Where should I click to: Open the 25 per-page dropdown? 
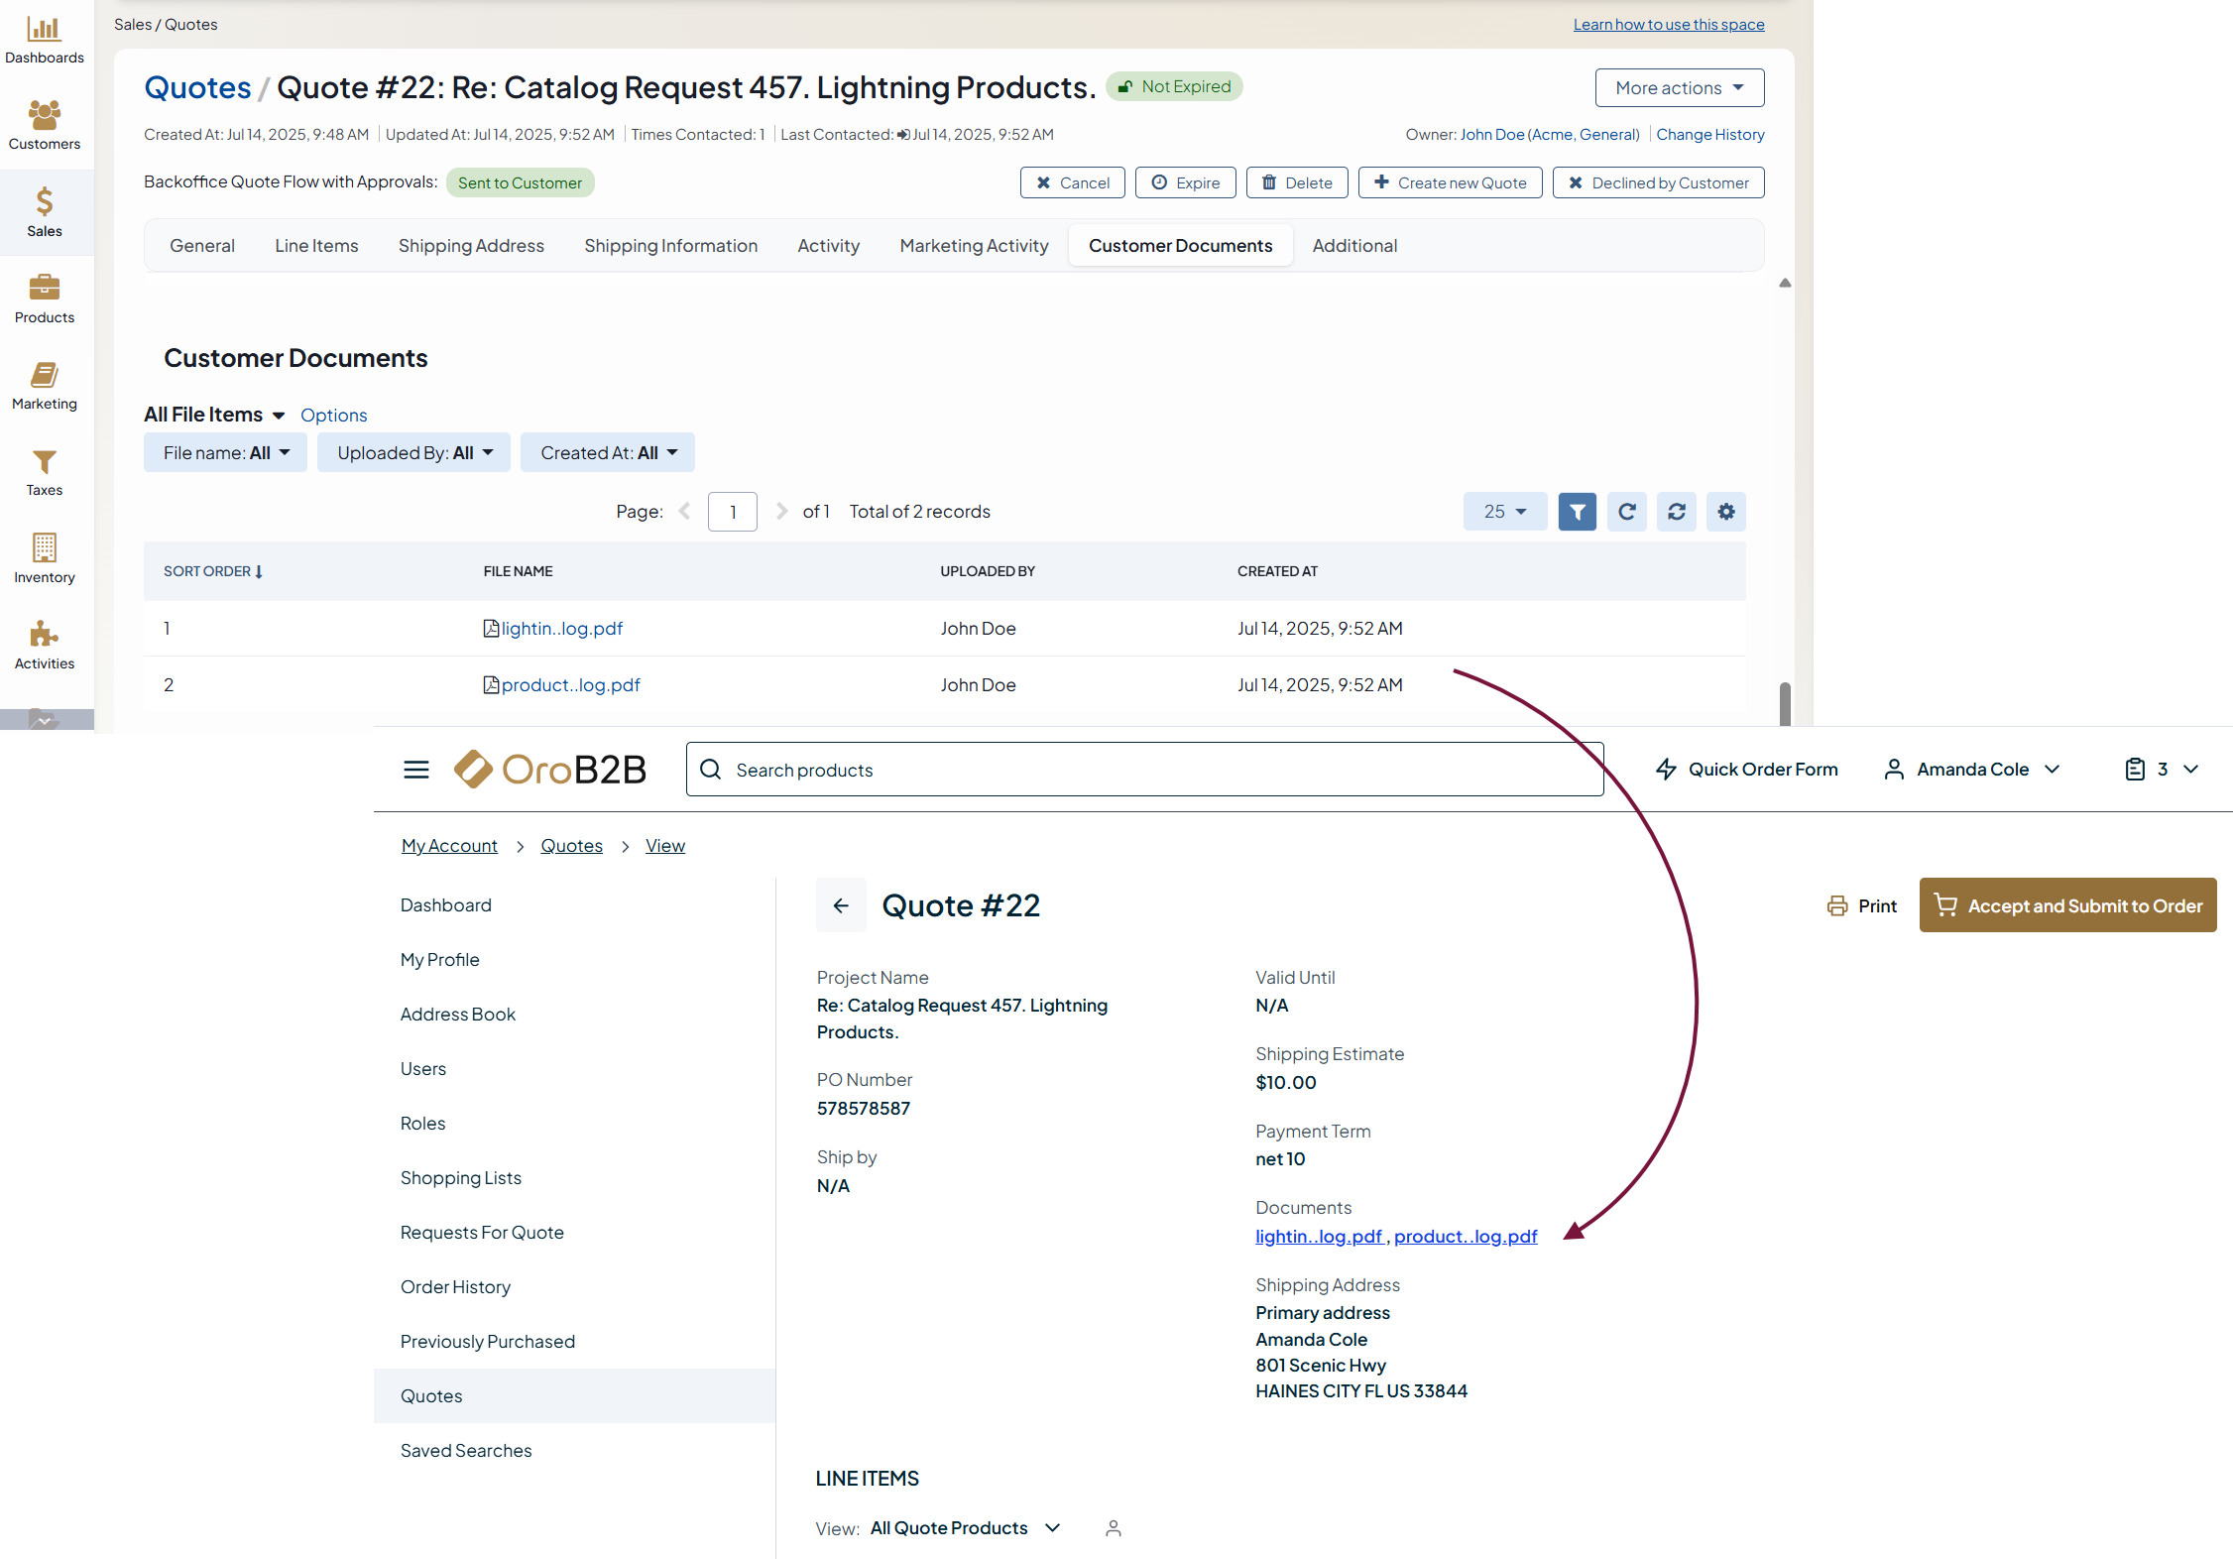point(1504,512)
